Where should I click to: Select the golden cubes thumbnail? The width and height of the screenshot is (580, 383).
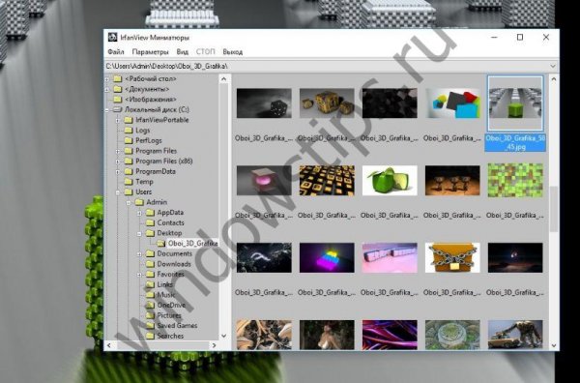click(x=327, y=103)
